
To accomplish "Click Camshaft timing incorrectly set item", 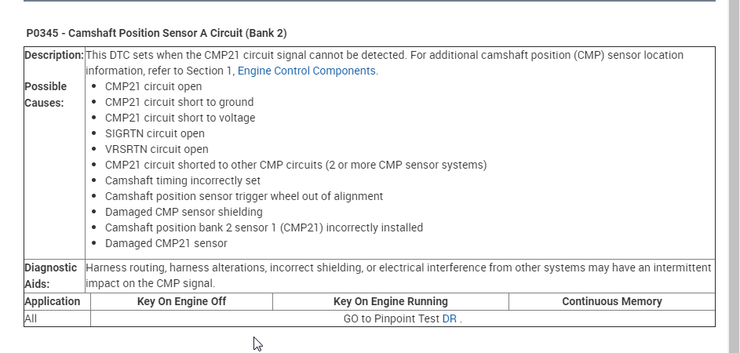I will [182, 180].
